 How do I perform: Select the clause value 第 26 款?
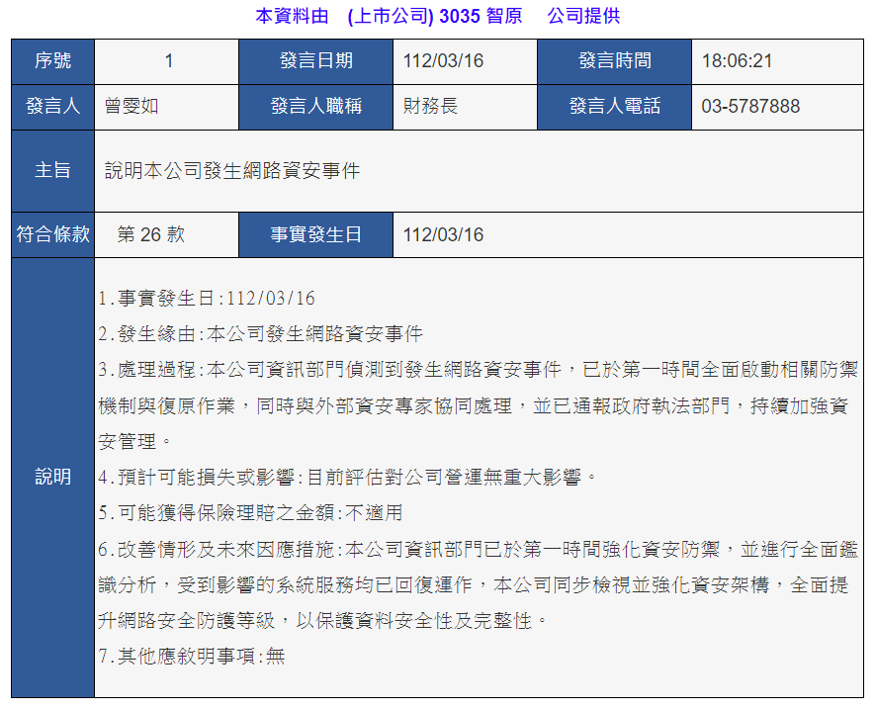click(x=150, y=234)
